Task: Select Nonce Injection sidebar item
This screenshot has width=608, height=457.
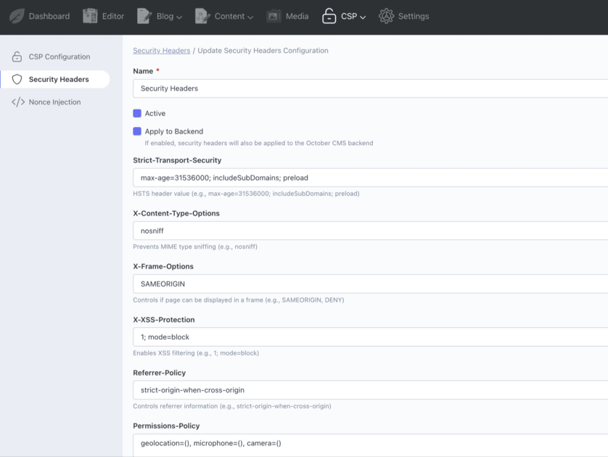Action: pos(54,102)
